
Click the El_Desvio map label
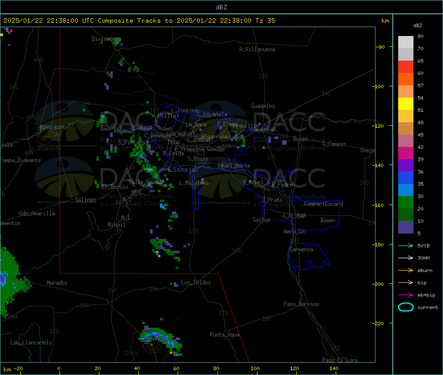click(115, 187)
